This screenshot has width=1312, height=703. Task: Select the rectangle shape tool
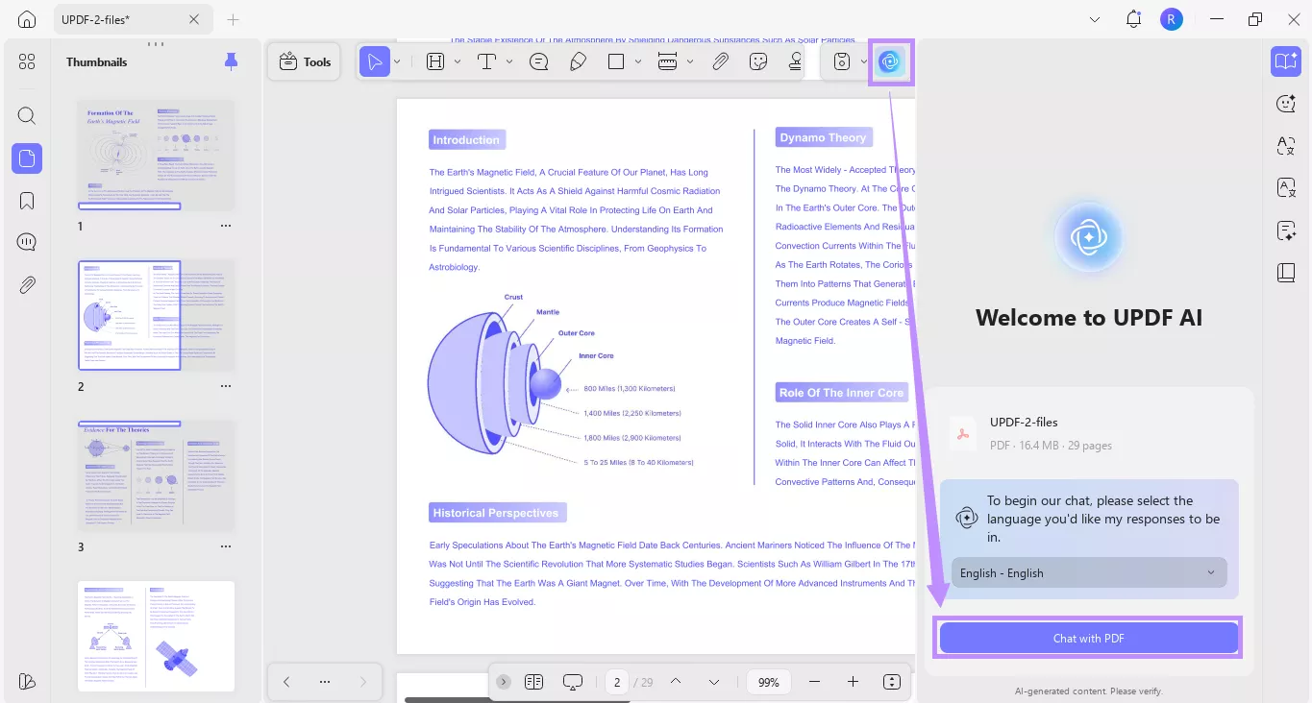tap(616, 61)
